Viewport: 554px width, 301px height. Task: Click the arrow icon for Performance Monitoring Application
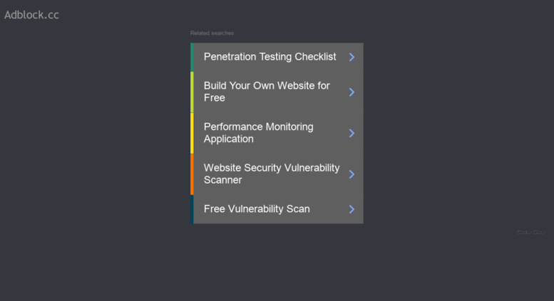pyautogui.click(x=352, y=133)
